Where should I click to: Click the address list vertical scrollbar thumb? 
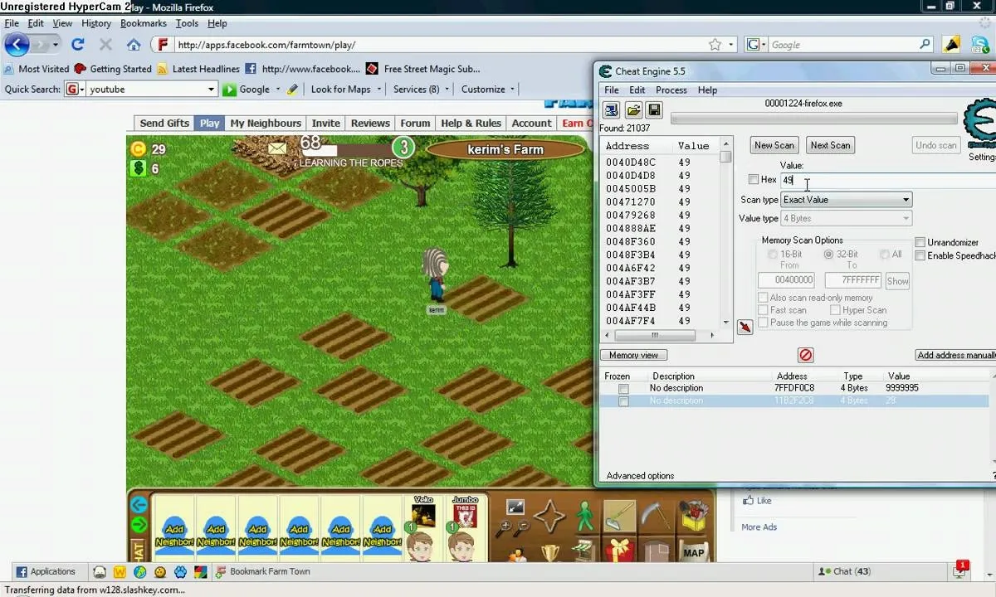tap(725, 157)
